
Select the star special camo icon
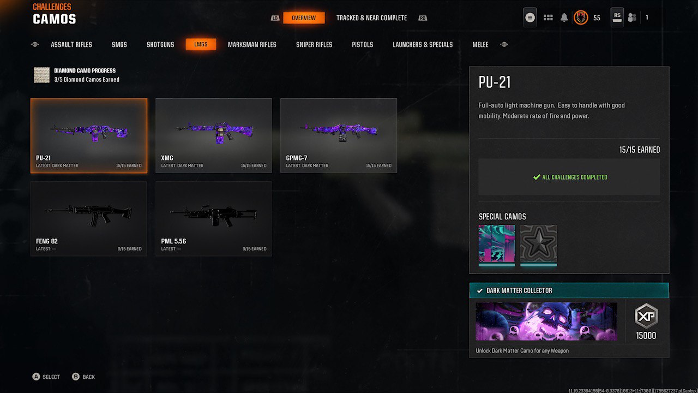click(539, 244)
